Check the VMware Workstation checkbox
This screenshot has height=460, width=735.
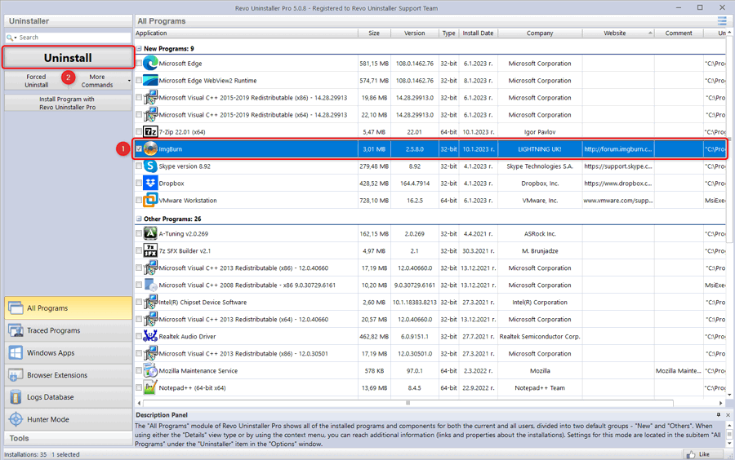139,201
